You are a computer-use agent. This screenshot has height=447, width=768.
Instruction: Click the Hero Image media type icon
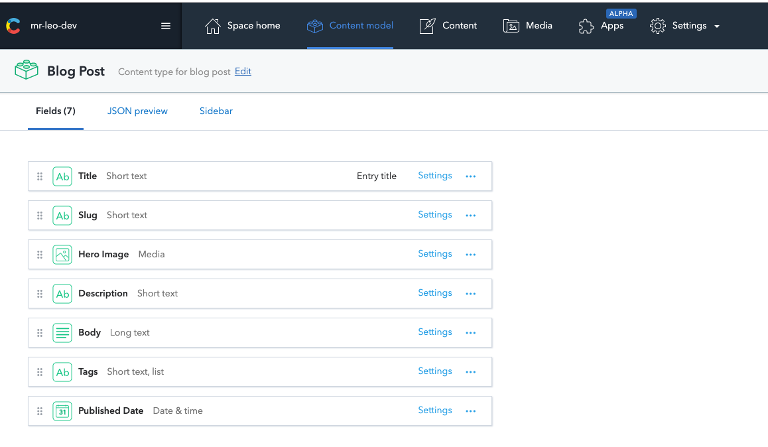point(62,254)
